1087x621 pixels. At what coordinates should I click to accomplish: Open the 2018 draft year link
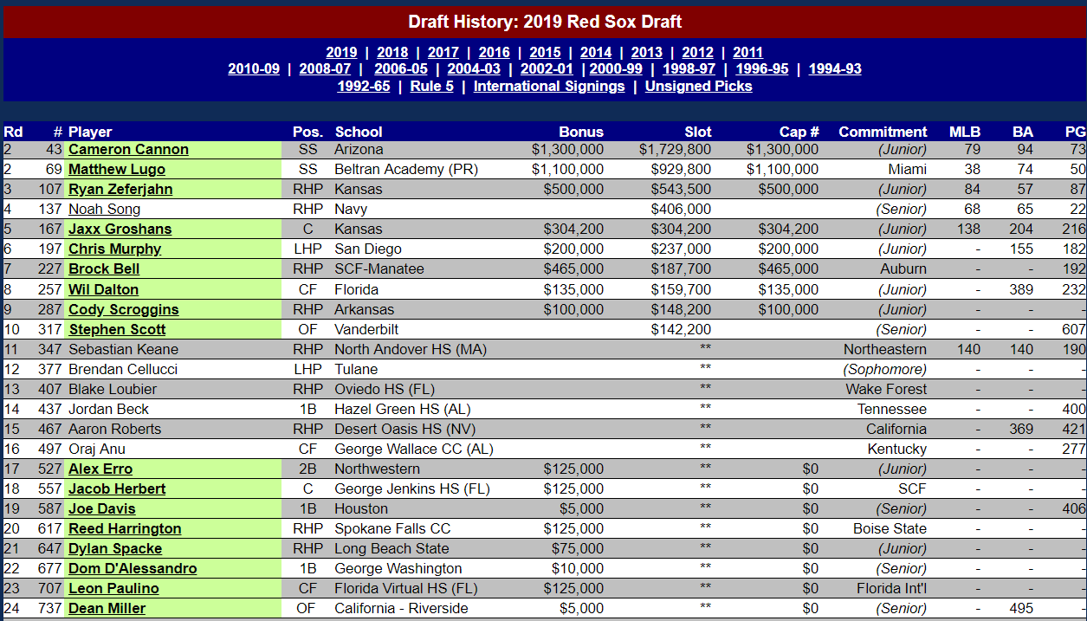pos(392,52)
